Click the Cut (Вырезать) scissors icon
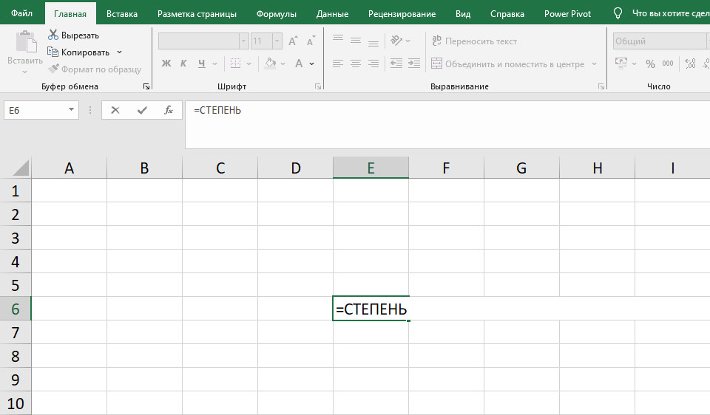This screenshot has width=710, height=415. point(53,35)
